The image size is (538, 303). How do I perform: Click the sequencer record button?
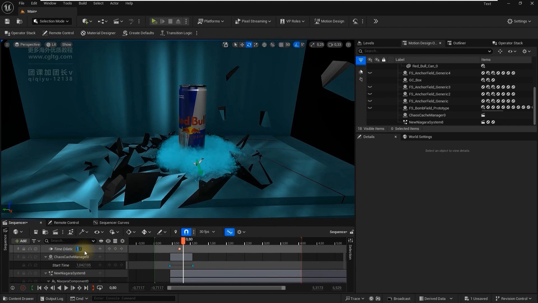pos(23,288)
